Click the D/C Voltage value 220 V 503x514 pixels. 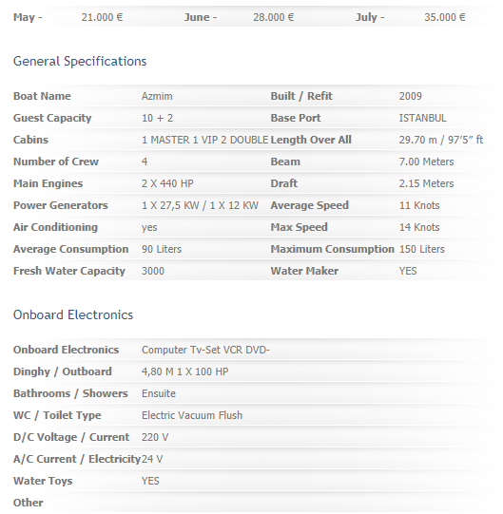tap(155, 437)
